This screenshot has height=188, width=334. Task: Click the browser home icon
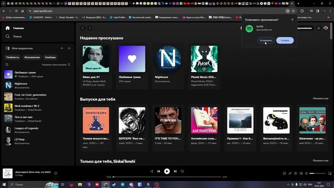coord(22,11)
